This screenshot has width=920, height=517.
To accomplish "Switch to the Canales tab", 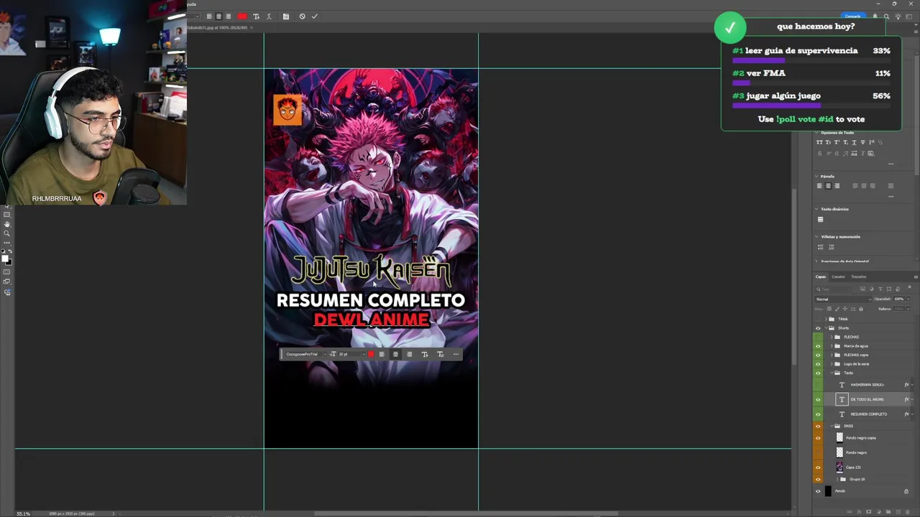I will click(839, 276).
